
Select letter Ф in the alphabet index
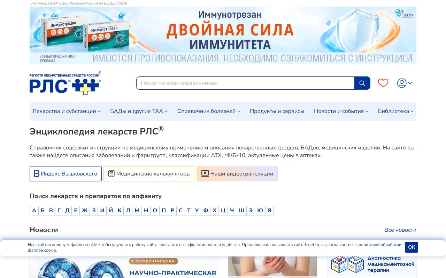point(206,211)
